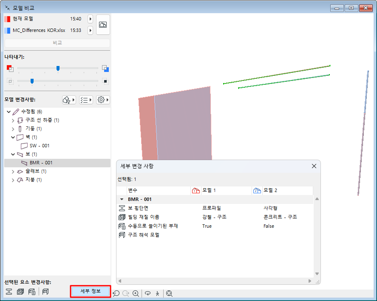
Task: Click the manually stretched member icon at bottom
Action: [x=32, y=292]
